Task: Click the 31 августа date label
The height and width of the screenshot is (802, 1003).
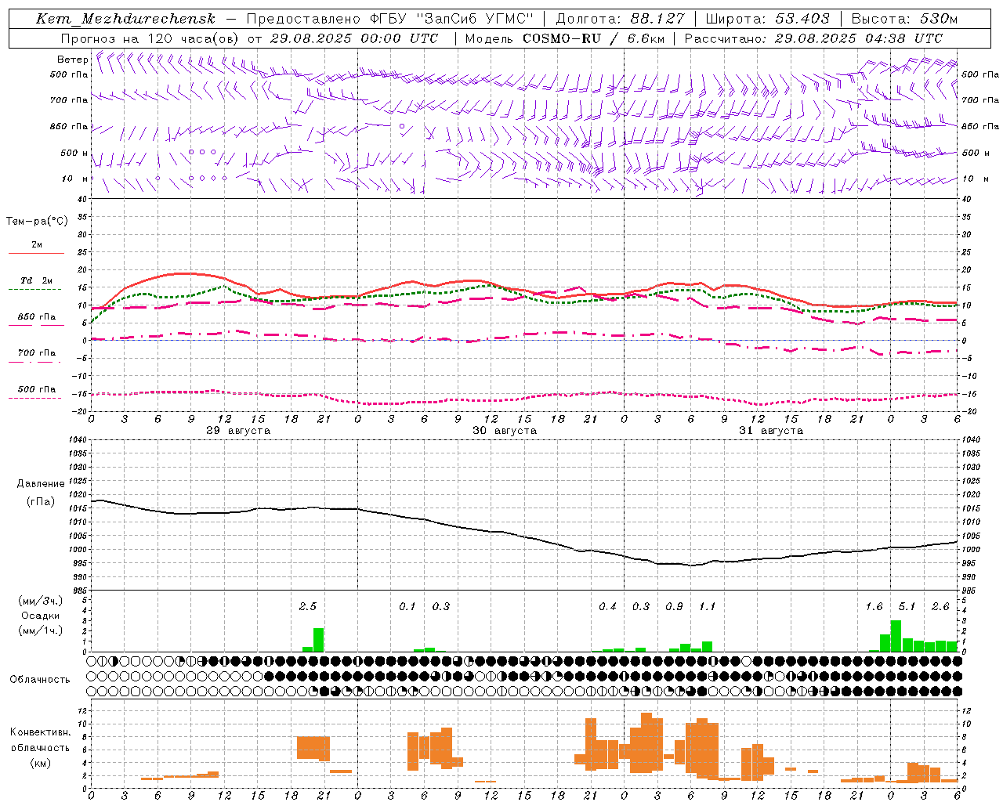Action: tap(771, 431)
